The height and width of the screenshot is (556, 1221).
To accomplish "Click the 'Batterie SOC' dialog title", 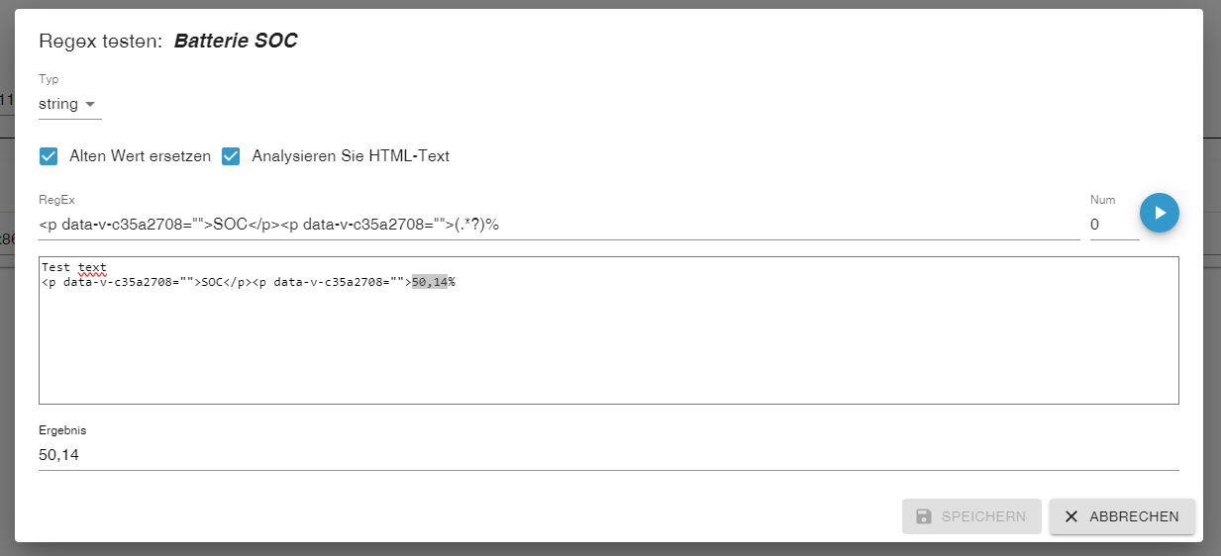I will 236,41.
